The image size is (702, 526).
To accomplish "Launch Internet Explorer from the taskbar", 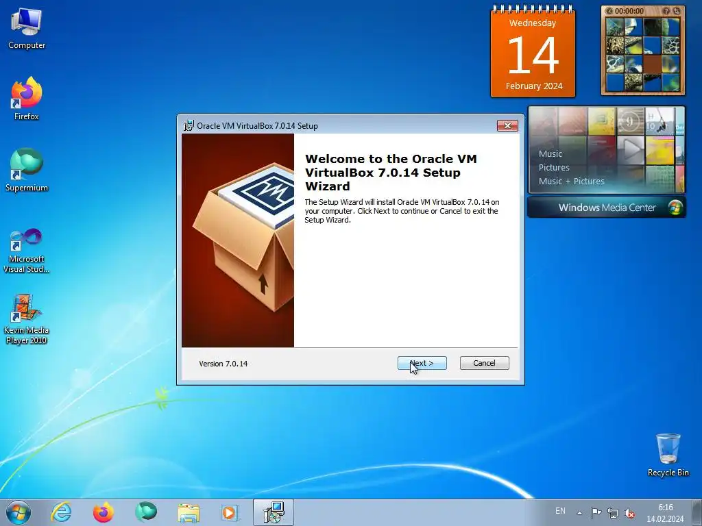I will [61, 512].
